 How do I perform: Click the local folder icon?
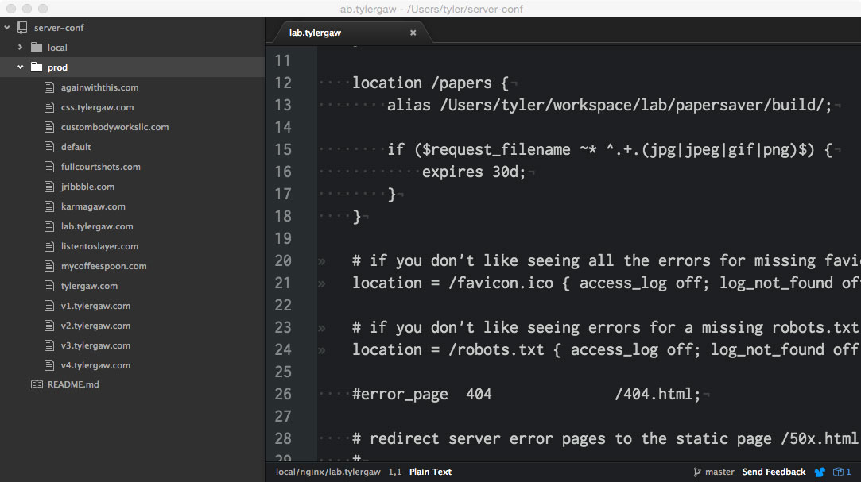pos(37,47)
